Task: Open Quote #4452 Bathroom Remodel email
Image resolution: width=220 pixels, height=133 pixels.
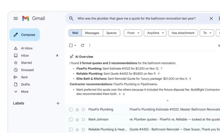Action: pyautogui.click(x=174, y=129)
